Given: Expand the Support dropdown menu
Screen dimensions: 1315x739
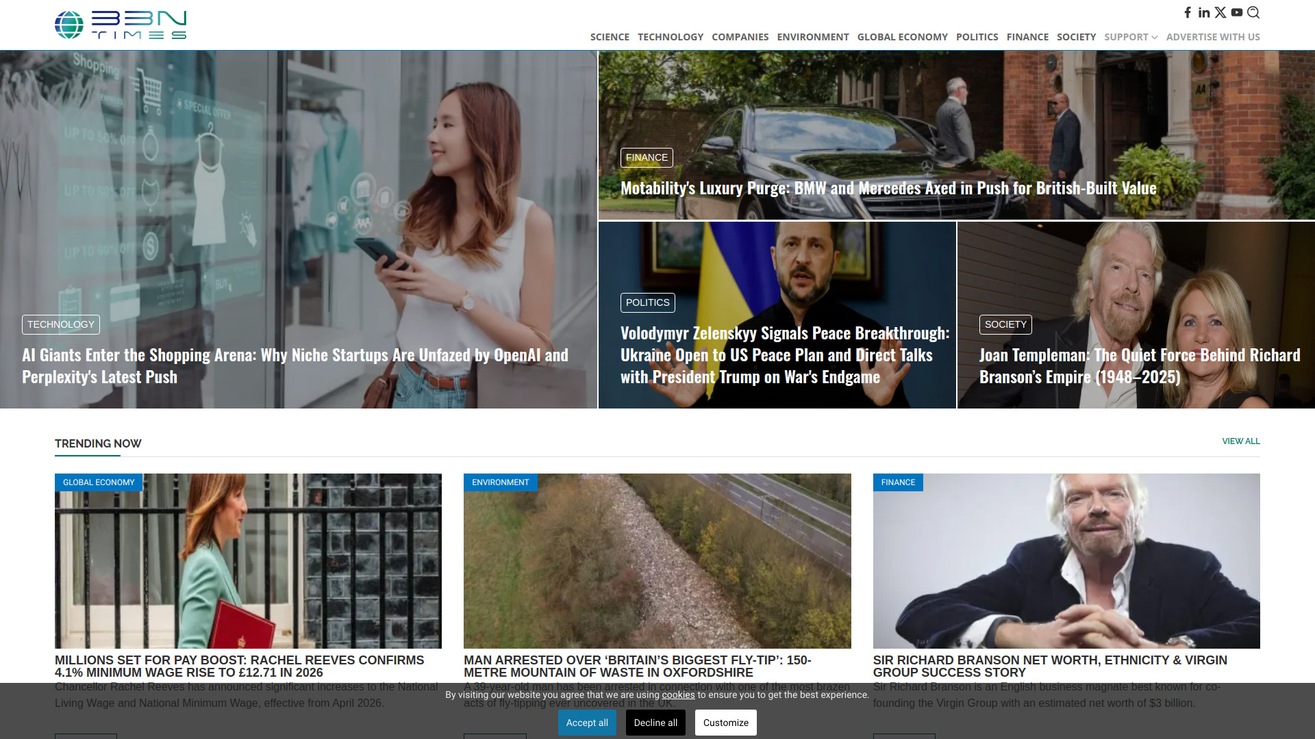Looking at the screenshot, I should [1130, 37].
